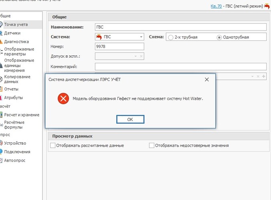271x200 pixels.
Task: Open Отображаемые параметры section
Action: 19,52
